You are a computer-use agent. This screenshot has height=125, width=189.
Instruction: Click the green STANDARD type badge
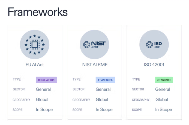coord(164,80)
